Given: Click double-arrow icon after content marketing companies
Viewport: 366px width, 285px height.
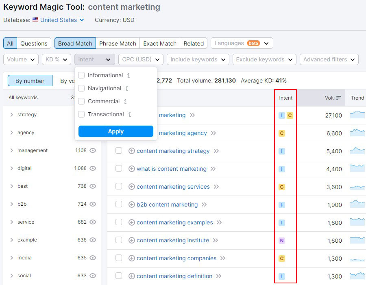Looking at the screenshot, I should pos(223,258).
